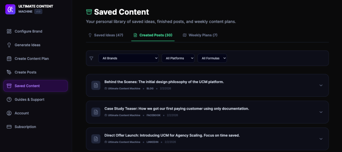Open the All Platforms dropdown

click(178, 58)
